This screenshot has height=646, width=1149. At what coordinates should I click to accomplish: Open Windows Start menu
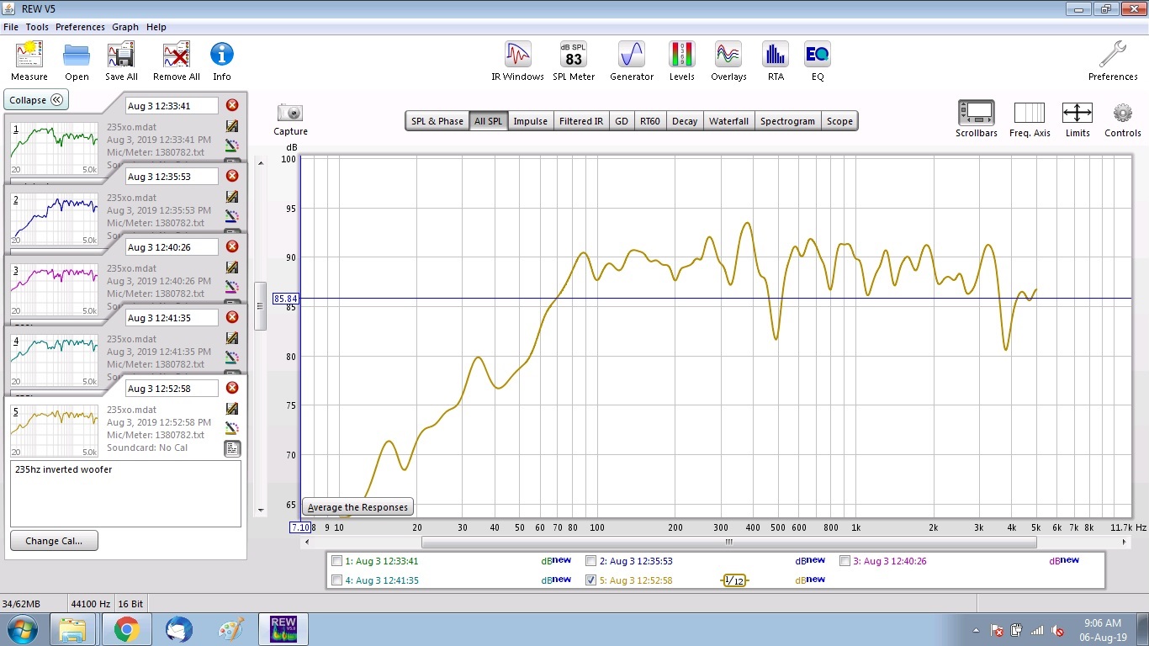(x=21, y=629)
